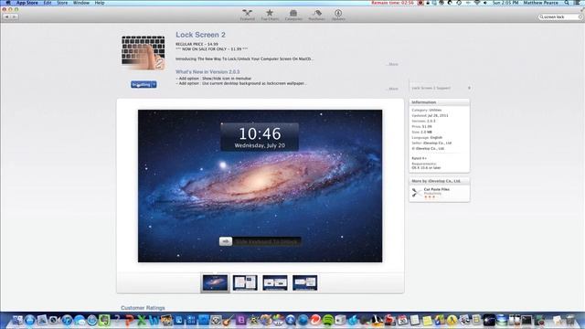Open the App Store menu

(27, 3)
